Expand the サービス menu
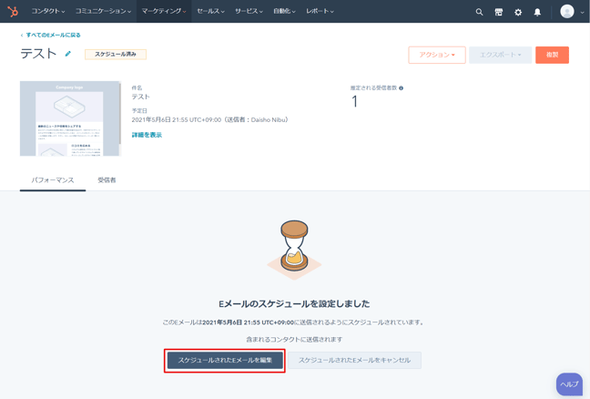 [x=249, y=11]
